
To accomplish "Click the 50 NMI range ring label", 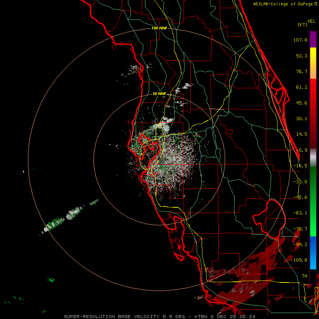I will pos(159,94).
